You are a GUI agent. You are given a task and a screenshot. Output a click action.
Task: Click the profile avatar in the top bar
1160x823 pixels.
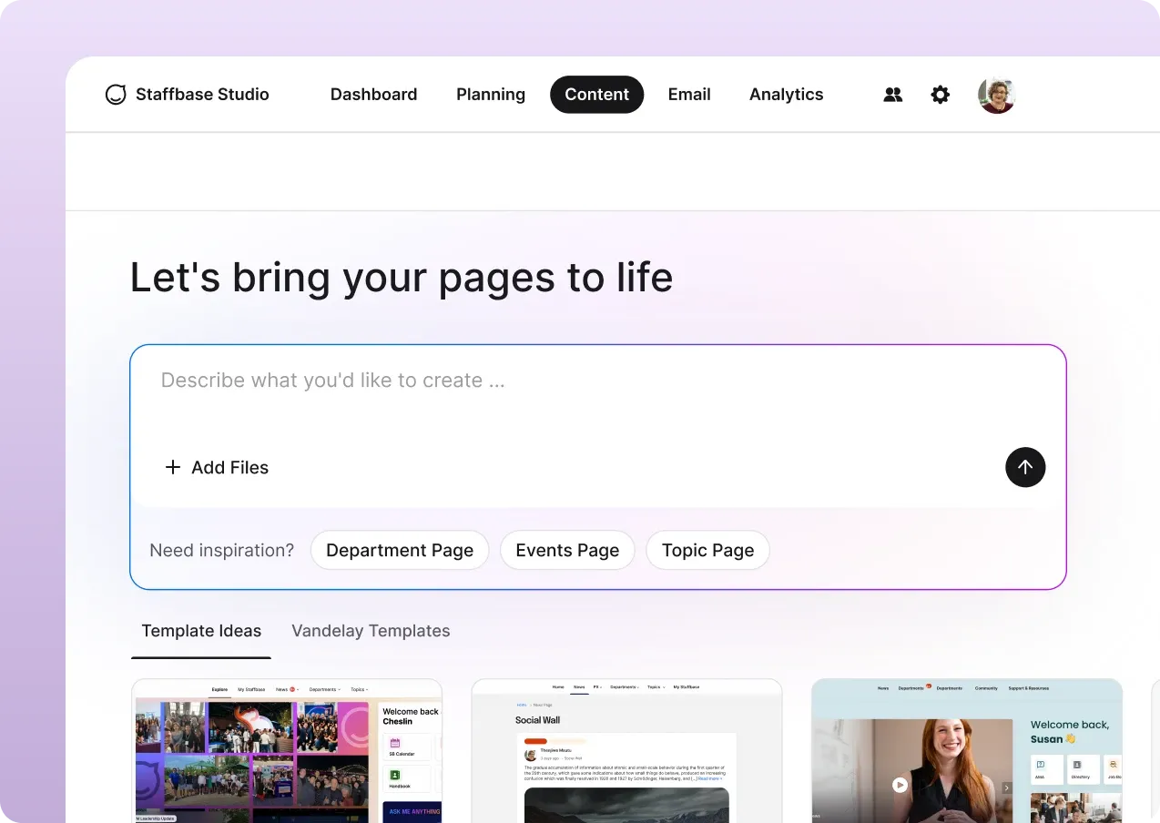[x=996, y=94]
